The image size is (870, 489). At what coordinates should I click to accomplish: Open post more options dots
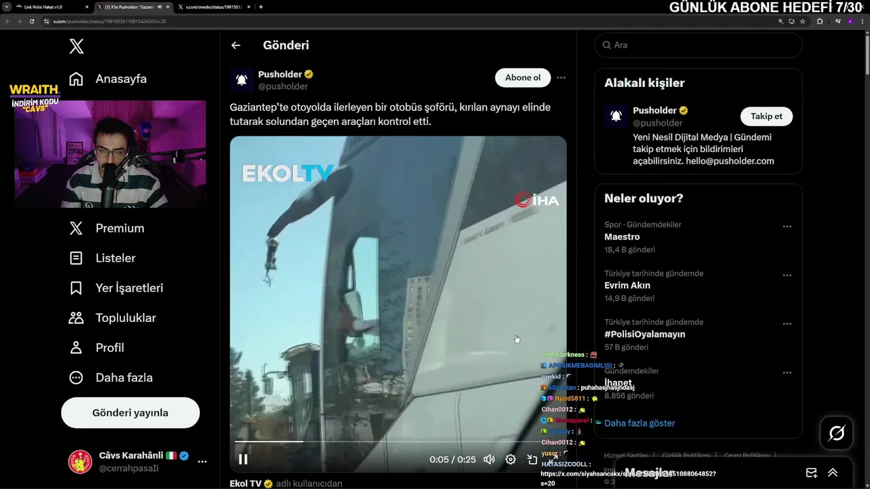click(561, 77)
